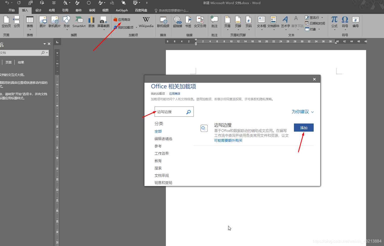Close the Office add-ins dialog
The image size is (384, 246).
coord(314,79)
